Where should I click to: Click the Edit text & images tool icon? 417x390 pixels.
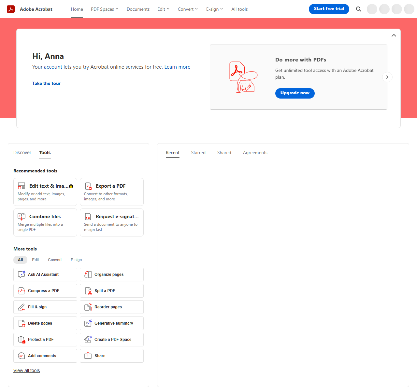(22, 186)
